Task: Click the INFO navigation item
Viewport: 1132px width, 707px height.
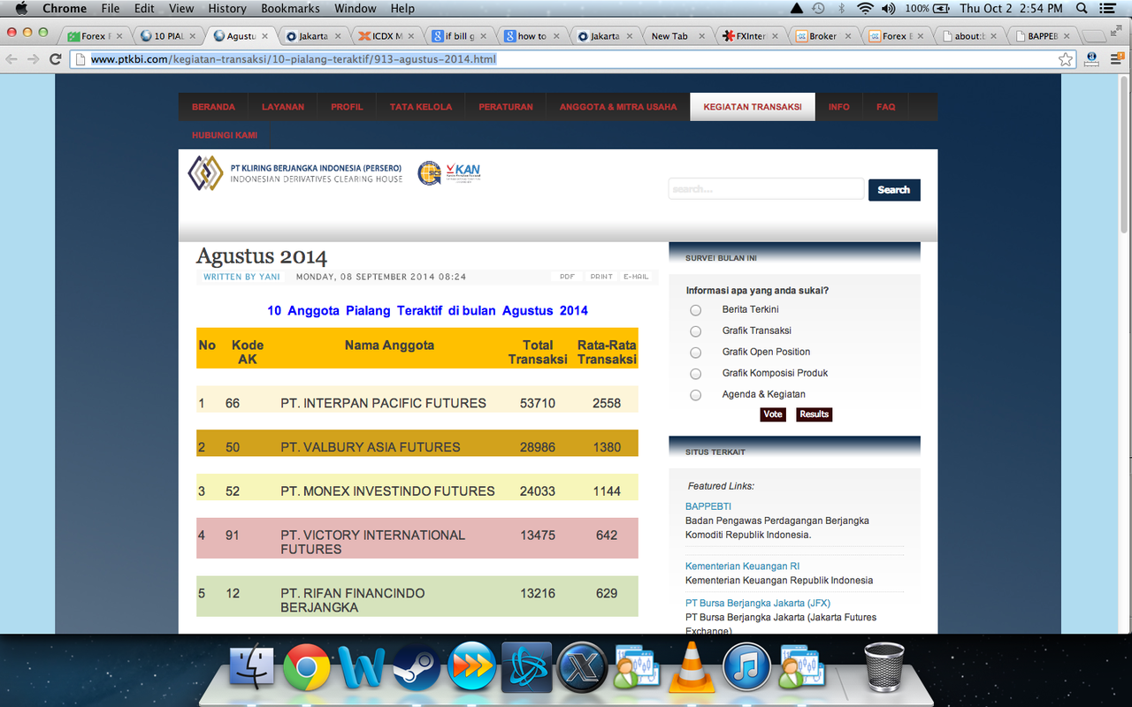Action: click(x=839, y=107)
